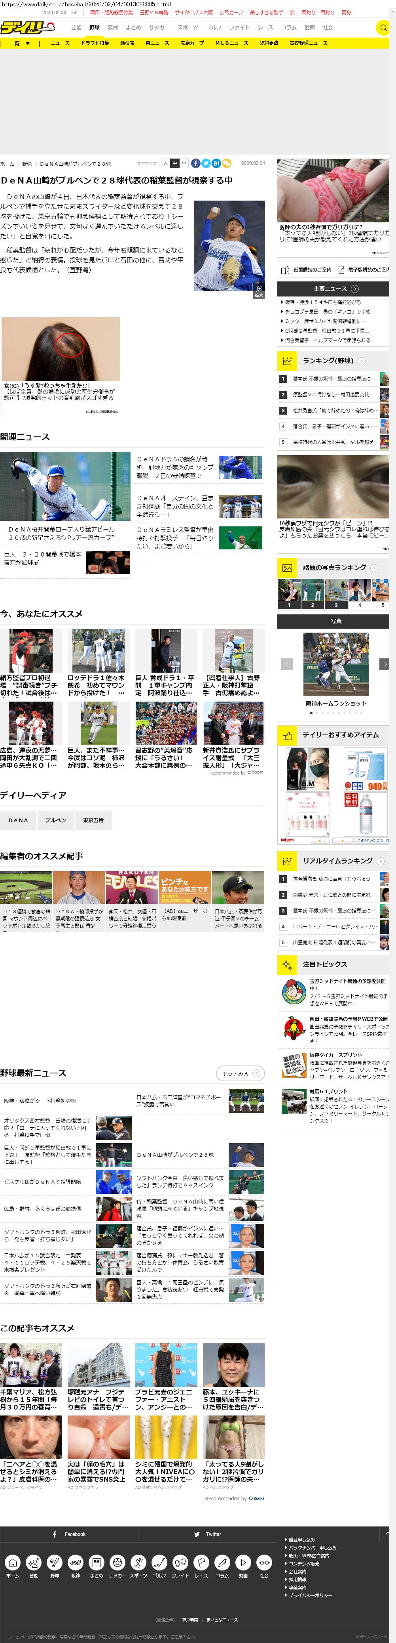The image size is (396, 1643).
Task: Click the footer home icon
Action: [13, 1562]
